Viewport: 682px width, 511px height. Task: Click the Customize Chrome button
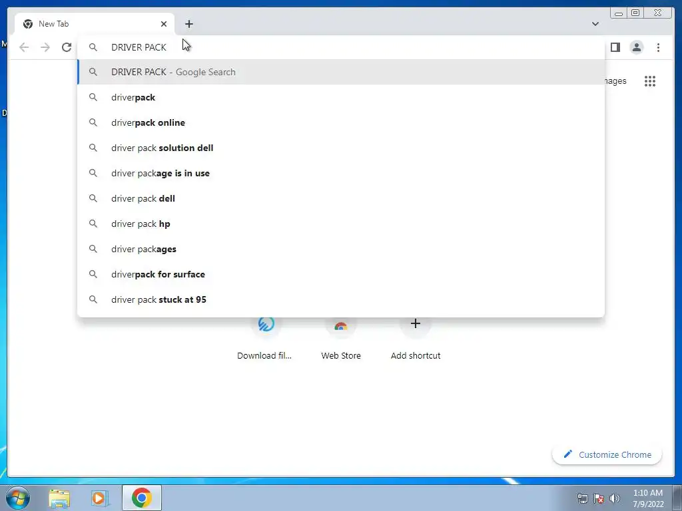(607, 454)
